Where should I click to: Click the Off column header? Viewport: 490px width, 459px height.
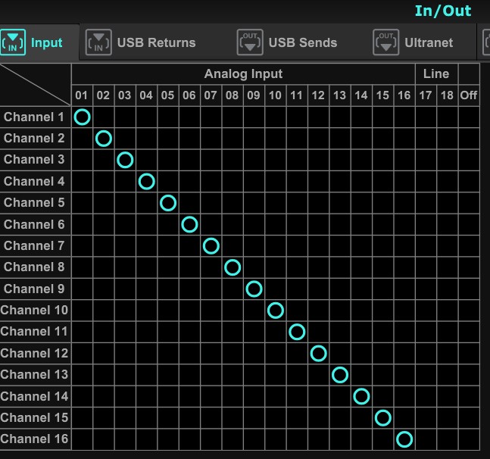point(469,95)
